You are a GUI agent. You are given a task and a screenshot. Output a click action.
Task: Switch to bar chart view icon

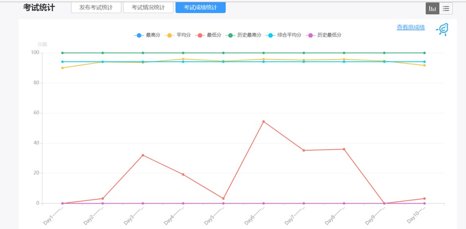point(432,8)
